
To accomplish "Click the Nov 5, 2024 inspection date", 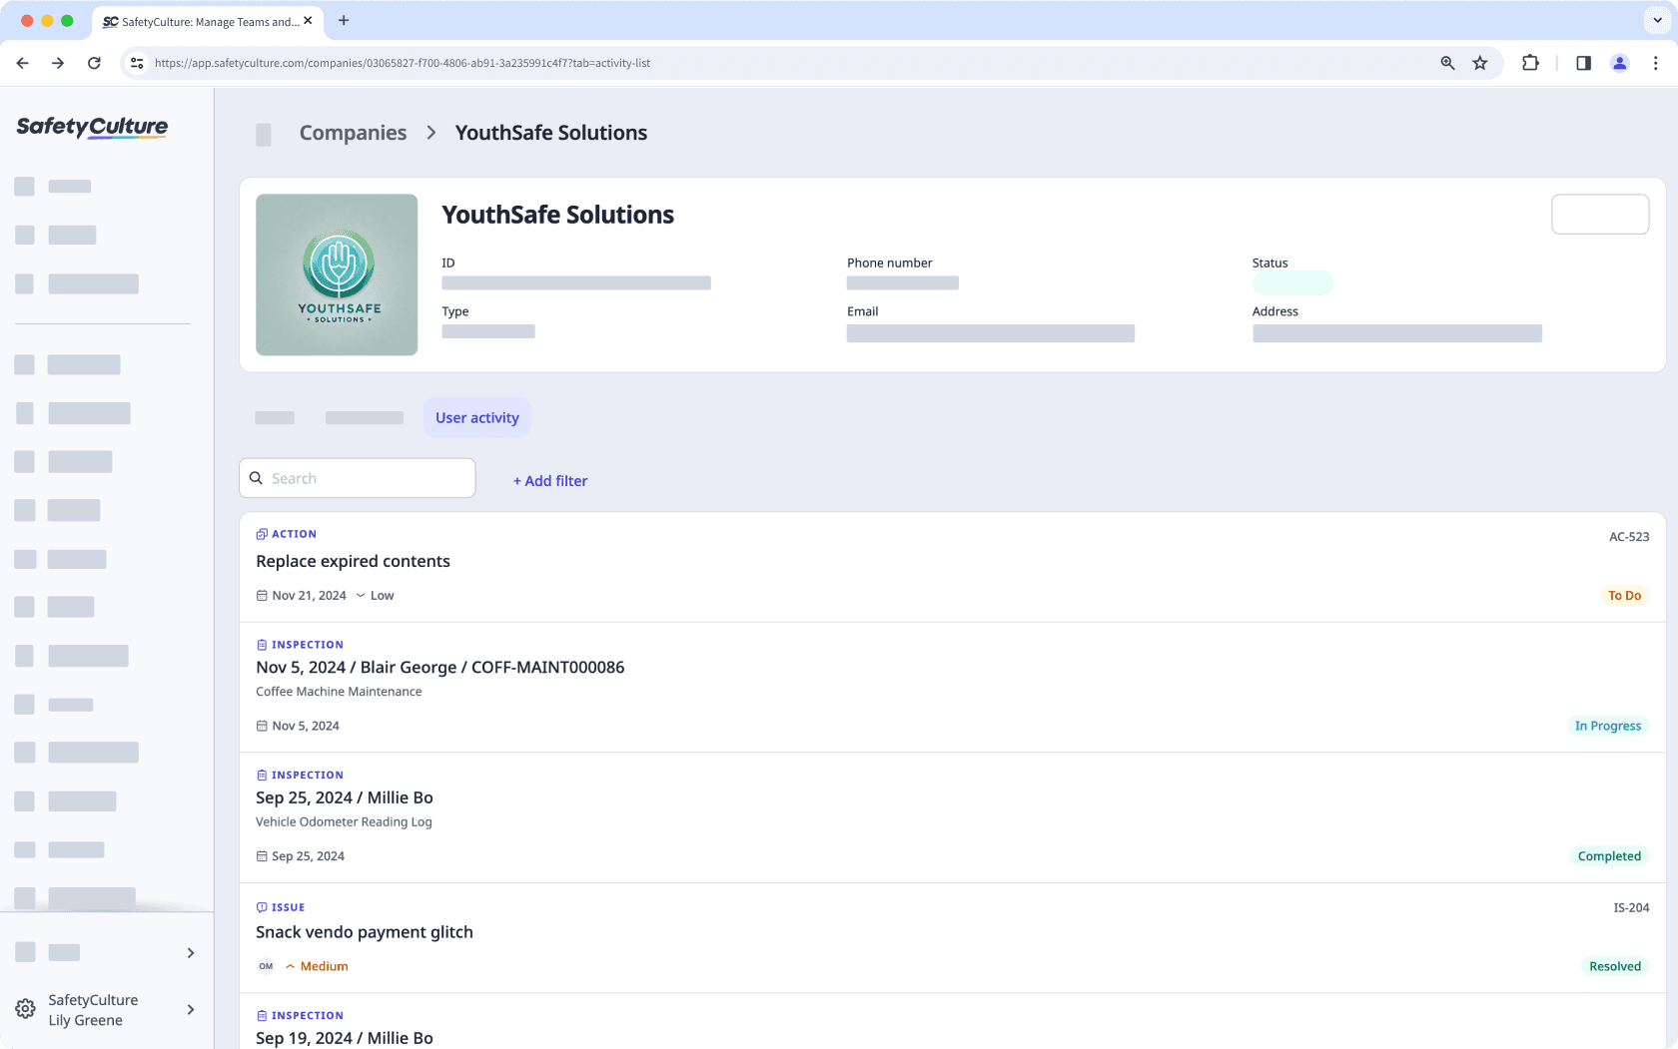I will [306, 726].
